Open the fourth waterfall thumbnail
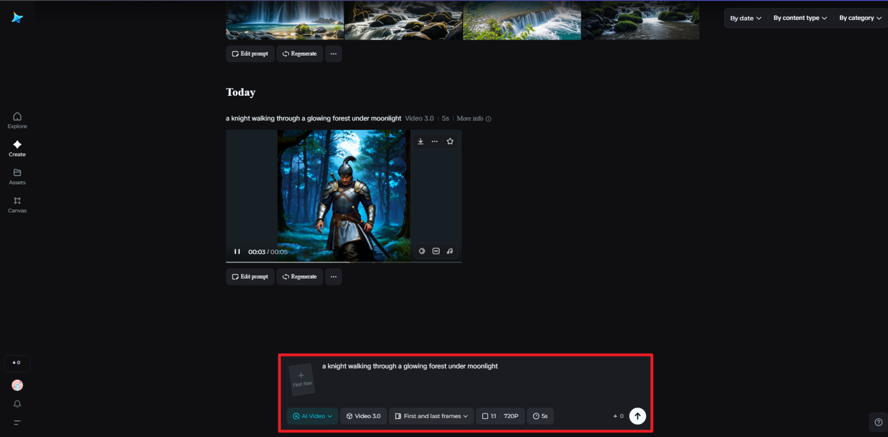The height and width of the screenshot is (437, 888). (641, 20)
